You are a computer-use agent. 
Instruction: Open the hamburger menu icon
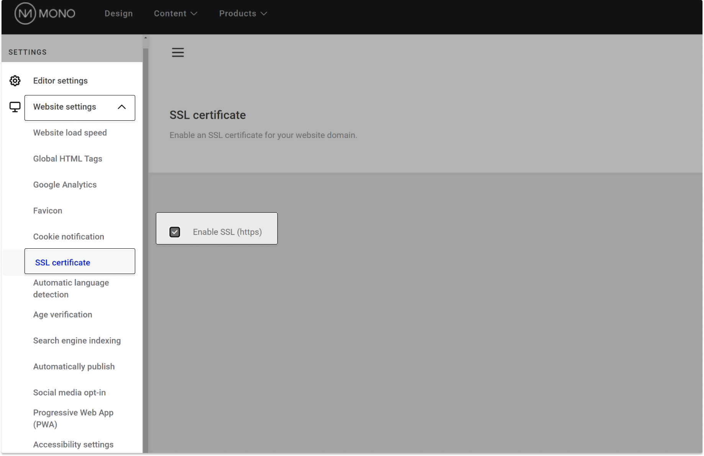tap(178, 52)
